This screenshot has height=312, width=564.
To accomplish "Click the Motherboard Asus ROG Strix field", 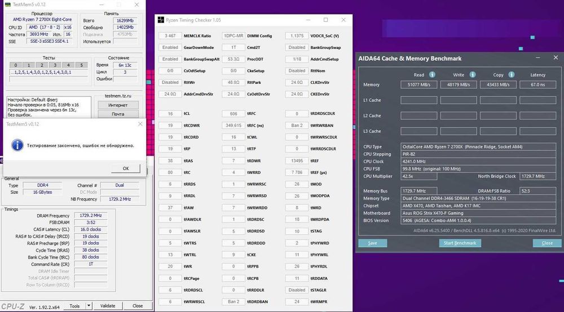I will 478,213.
